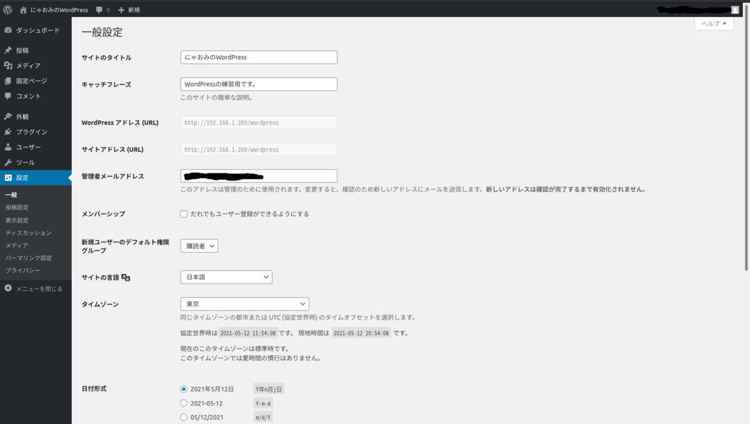Select 一般 settings submenu item
Screen dimensions: 750x424
tap(11, 195)
